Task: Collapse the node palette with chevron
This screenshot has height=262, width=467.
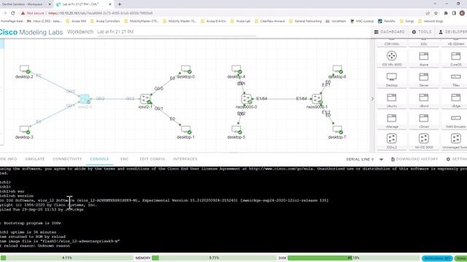Action: (372, 99)
